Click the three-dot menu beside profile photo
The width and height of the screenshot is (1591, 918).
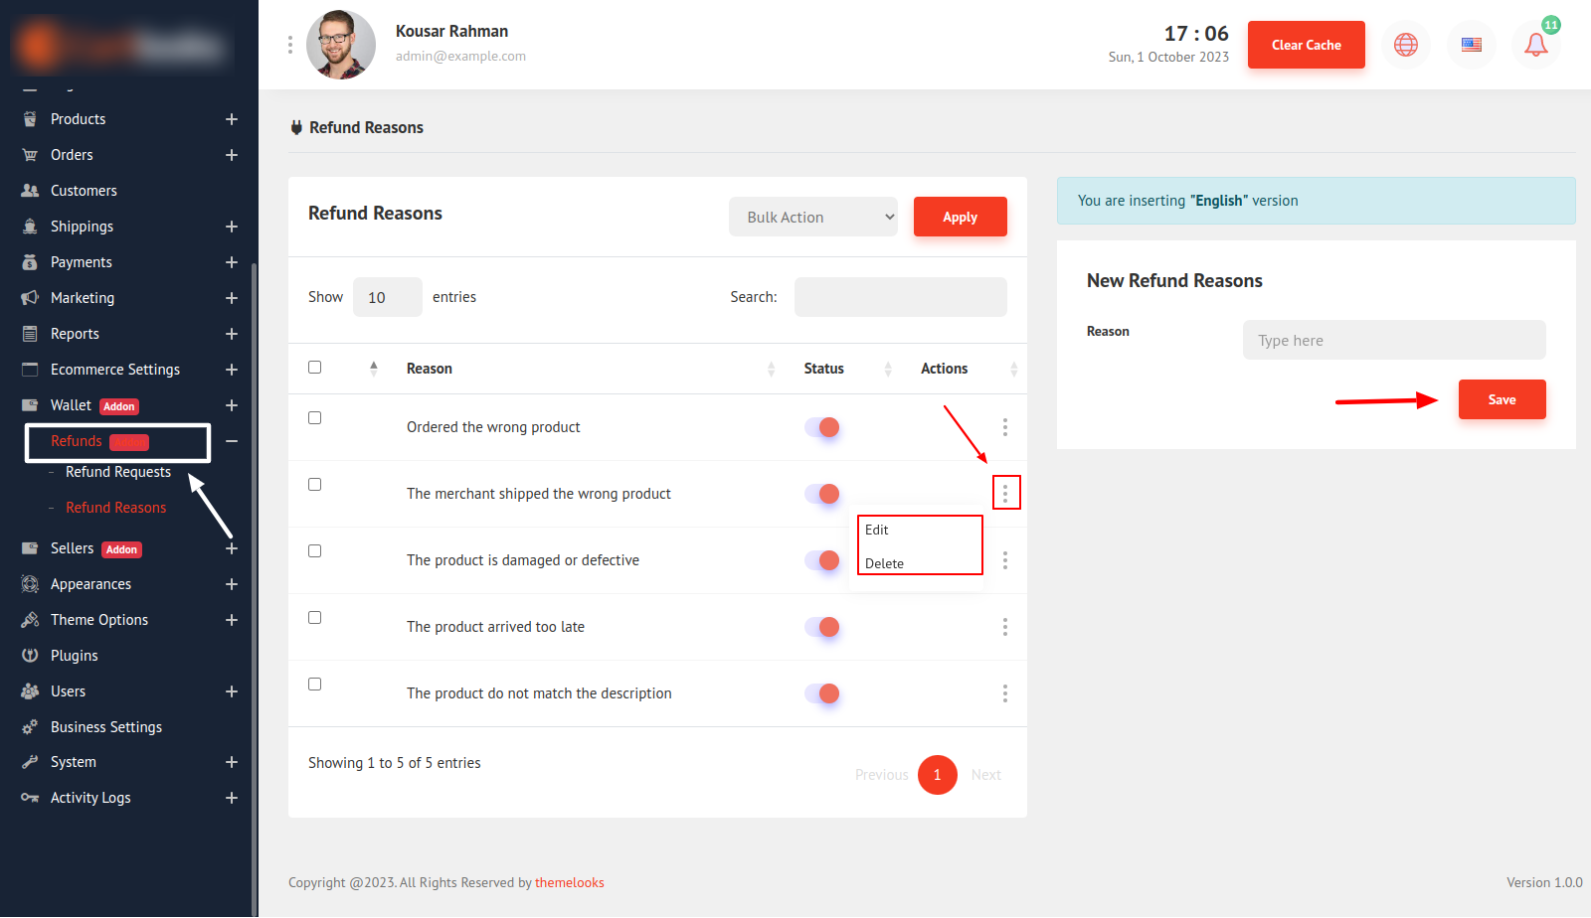pyautogui.click(x=290, y=45)
